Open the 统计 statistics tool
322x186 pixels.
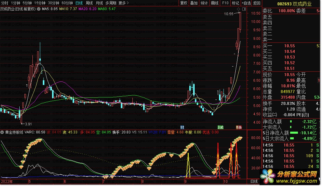click(204, 3)
